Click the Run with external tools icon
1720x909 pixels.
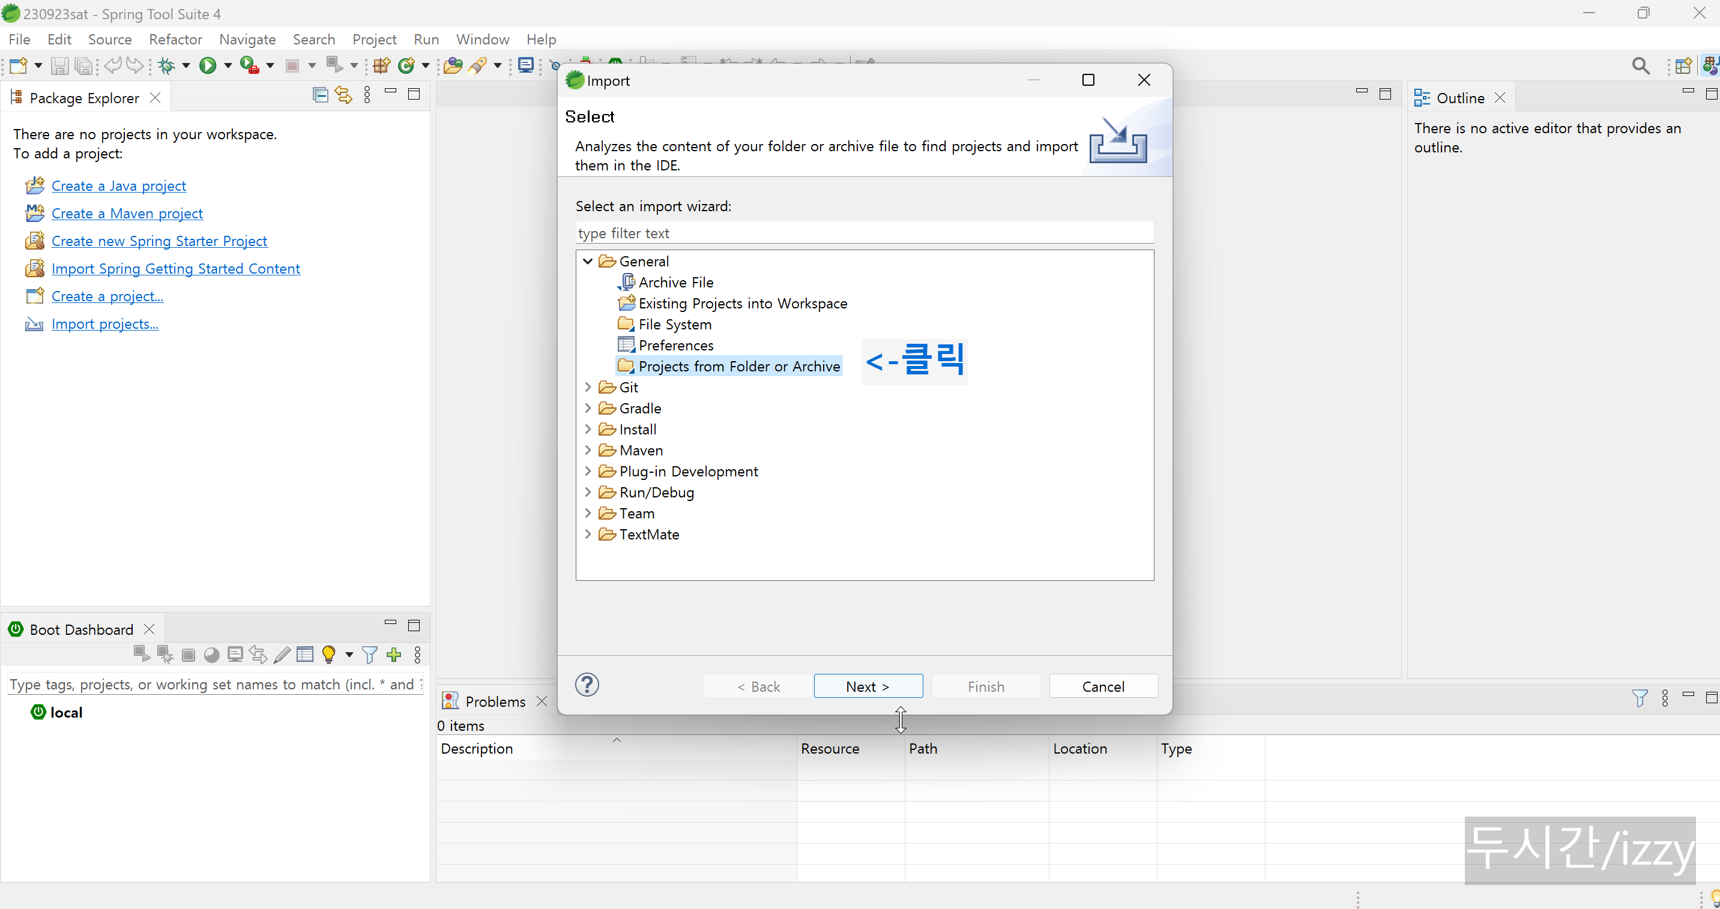coord(249,65)
